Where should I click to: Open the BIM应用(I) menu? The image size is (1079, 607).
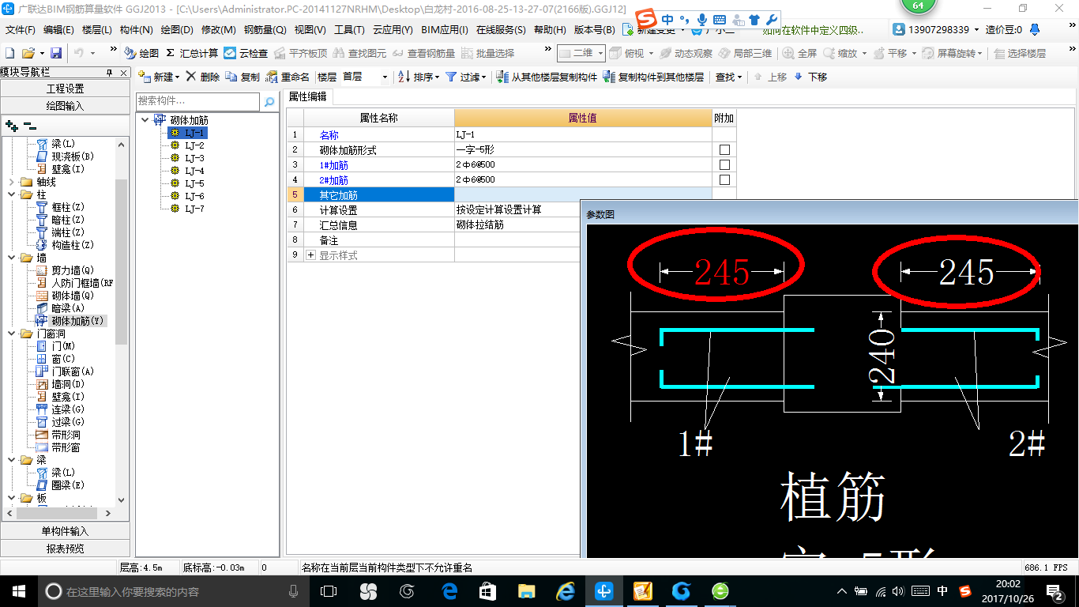(445, 30)
